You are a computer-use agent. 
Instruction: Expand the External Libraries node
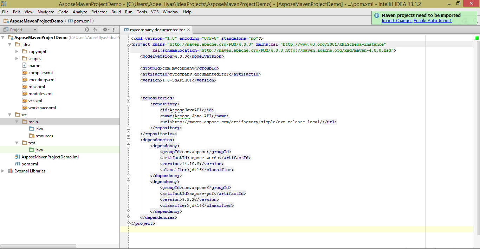(3, 171)
